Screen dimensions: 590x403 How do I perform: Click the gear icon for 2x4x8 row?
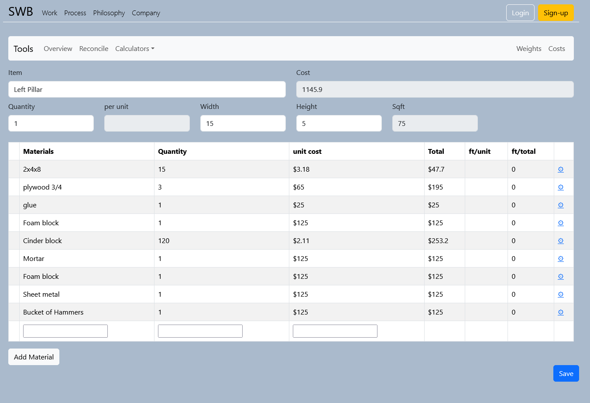(x=561, y=169)
